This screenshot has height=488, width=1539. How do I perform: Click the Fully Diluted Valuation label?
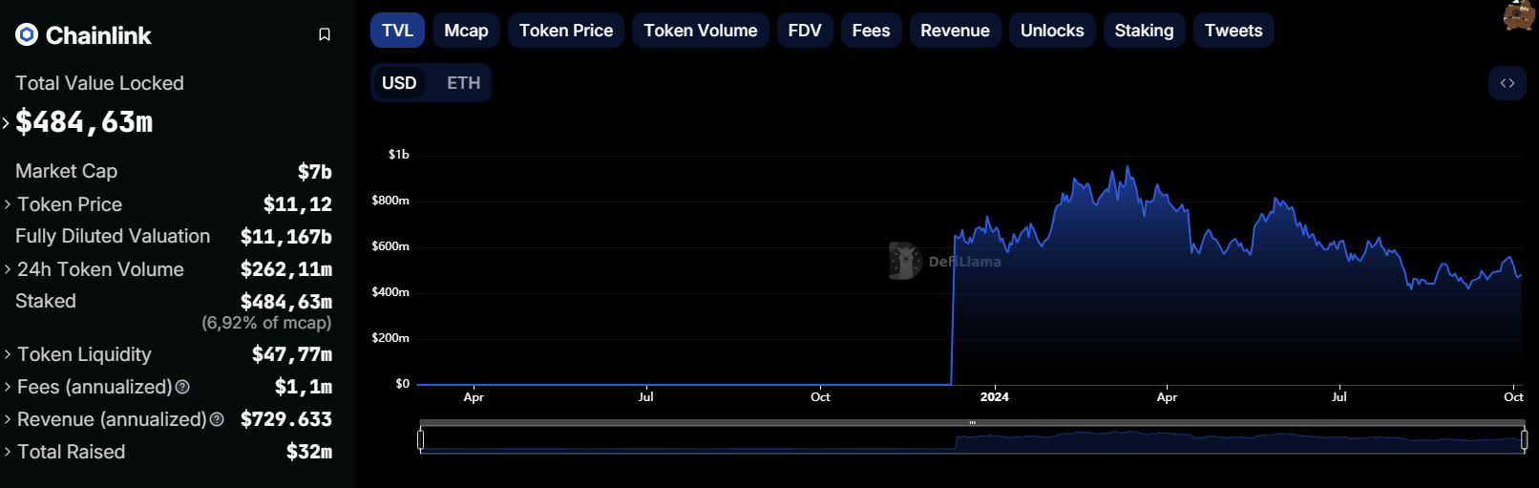point(113,236)
